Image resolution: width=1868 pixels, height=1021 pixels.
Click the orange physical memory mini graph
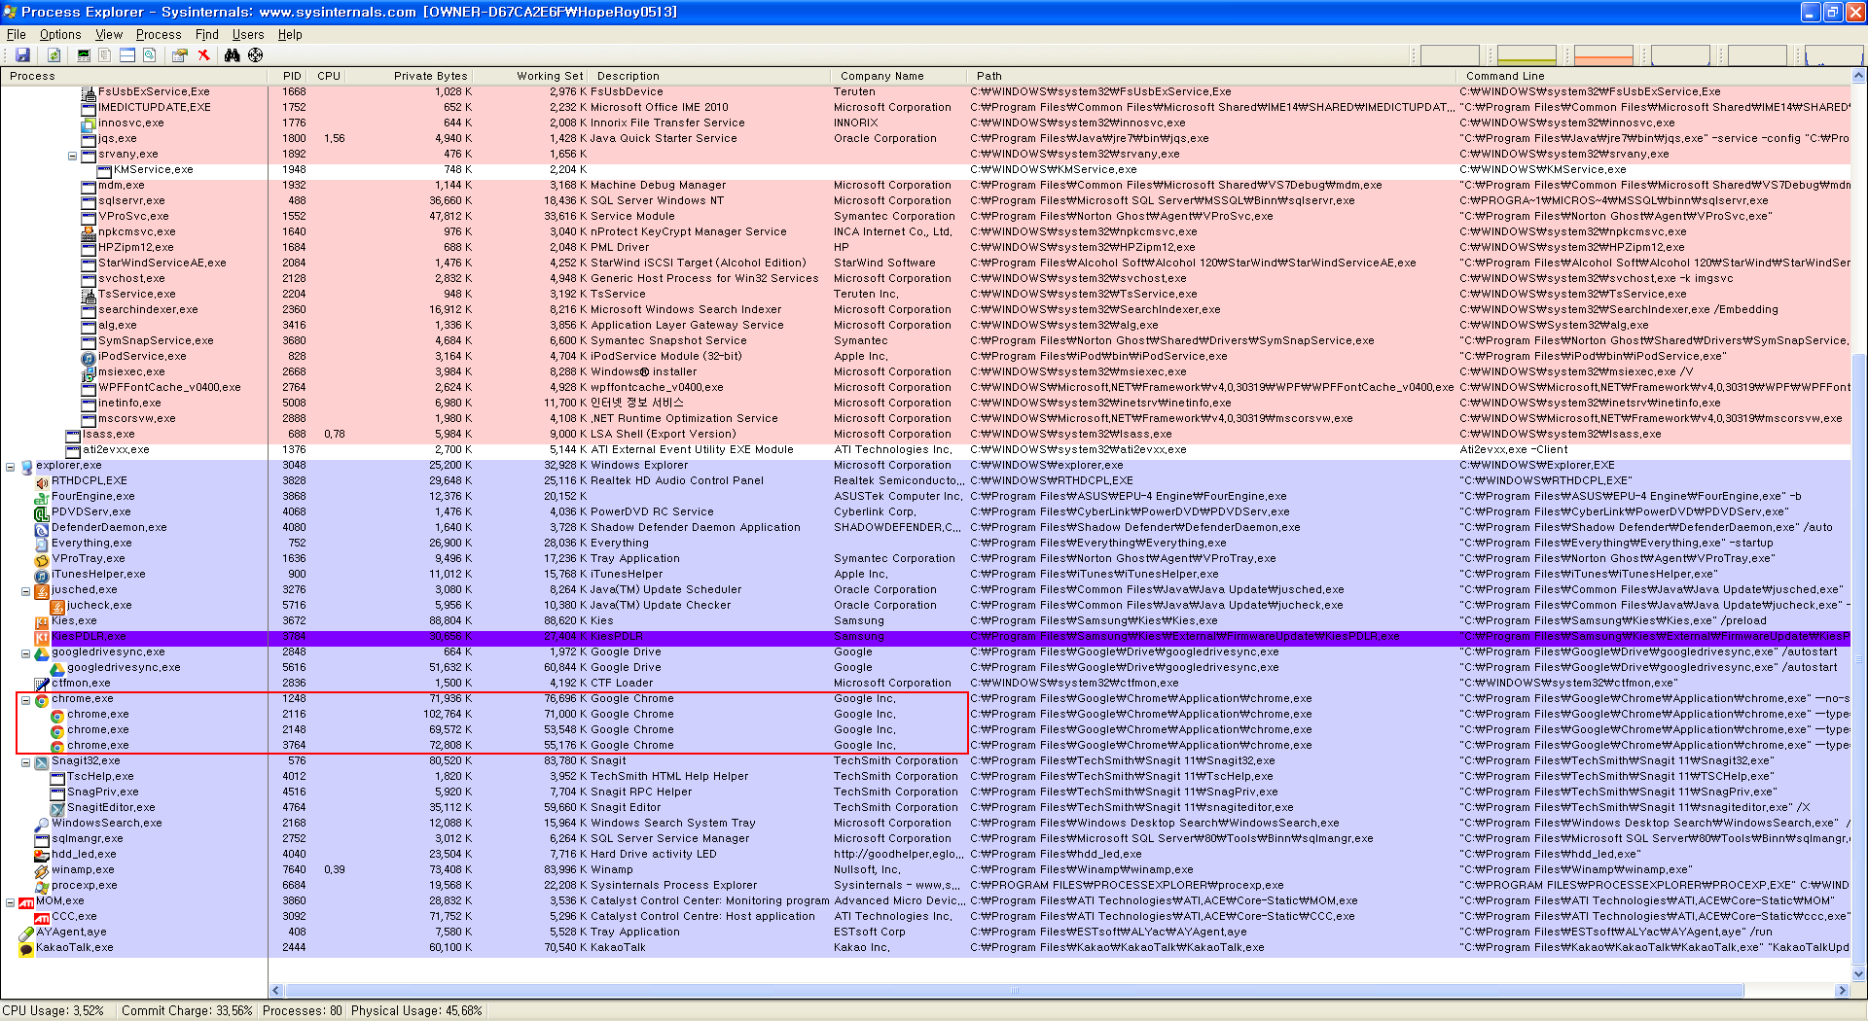point(1603,55)
